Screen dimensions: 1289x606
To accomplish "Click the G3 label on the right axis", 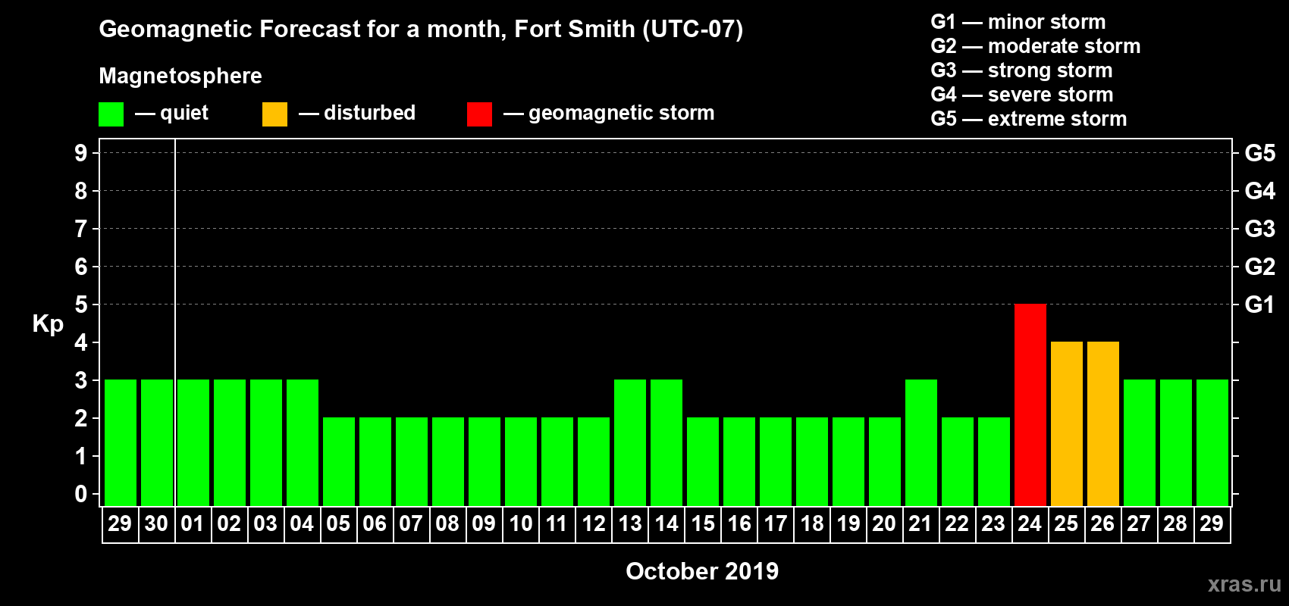I will (1260, 229).
